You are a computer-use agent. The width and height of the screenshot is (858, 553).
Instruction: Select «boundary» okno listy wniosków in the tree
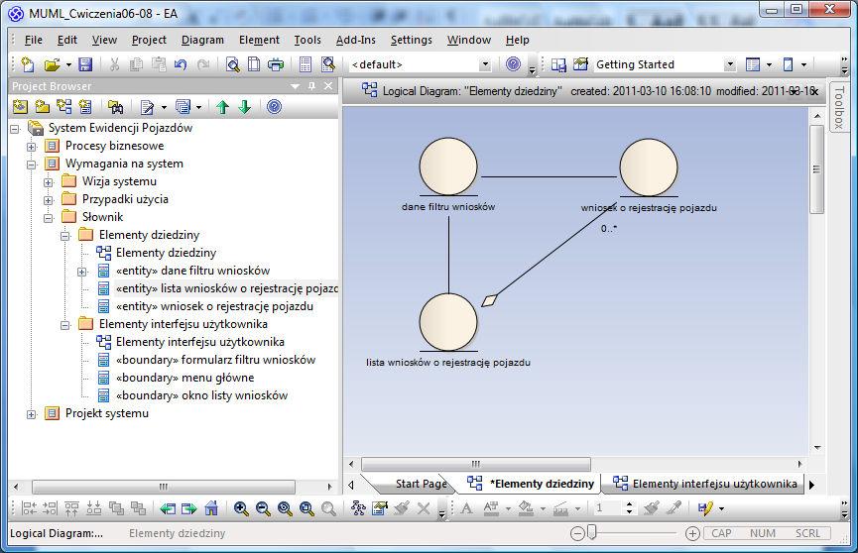(202, 395)
